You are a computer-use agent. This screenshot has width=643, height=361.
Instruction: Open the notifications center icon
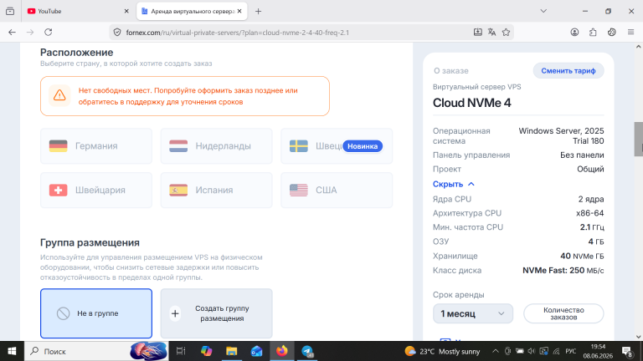click(627, 351)
